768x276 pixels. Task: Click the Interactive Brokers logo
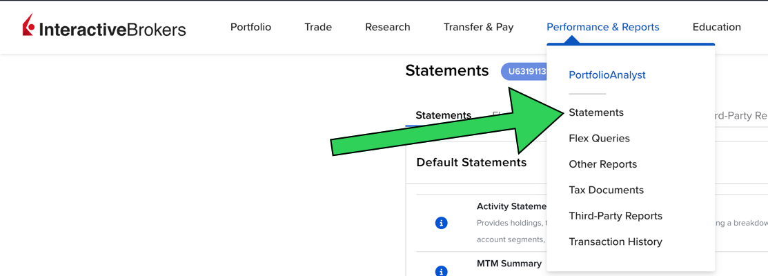pyautogui.click(x=104, y=26)
